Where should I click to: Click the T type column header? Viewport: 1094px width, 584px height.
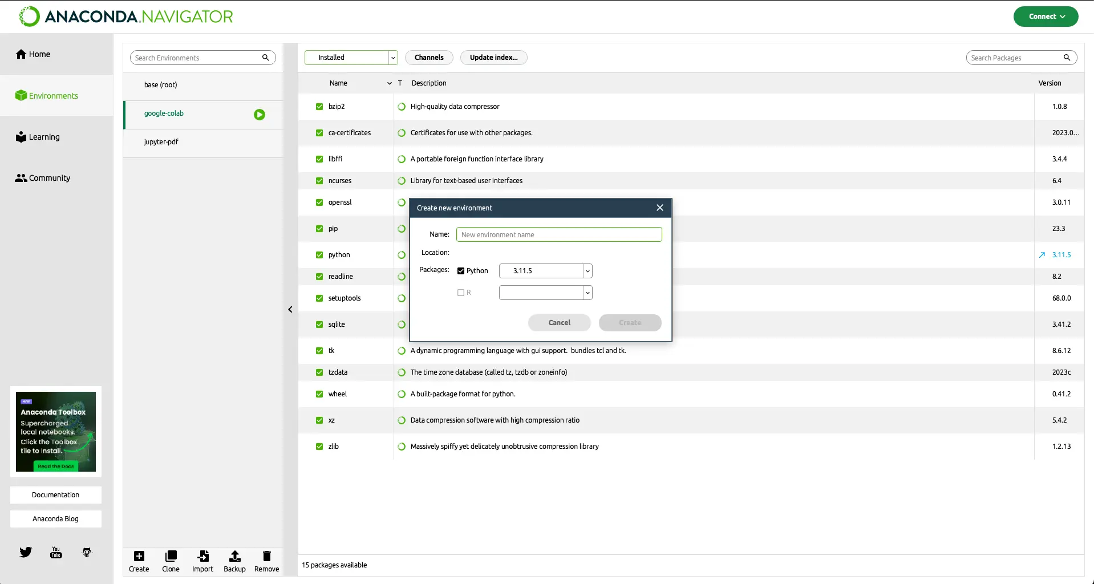(400, 83)
